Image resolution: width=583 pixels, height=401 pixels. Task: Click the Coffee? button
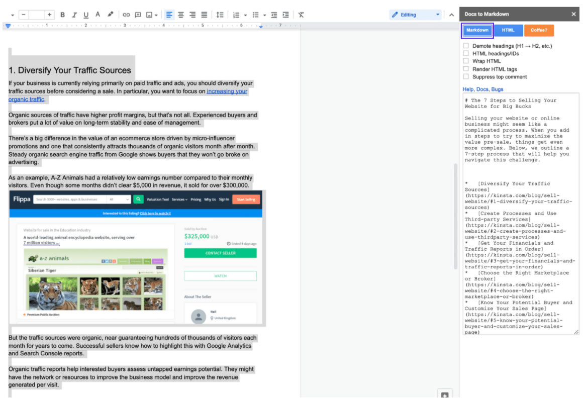tap(539, 30)
